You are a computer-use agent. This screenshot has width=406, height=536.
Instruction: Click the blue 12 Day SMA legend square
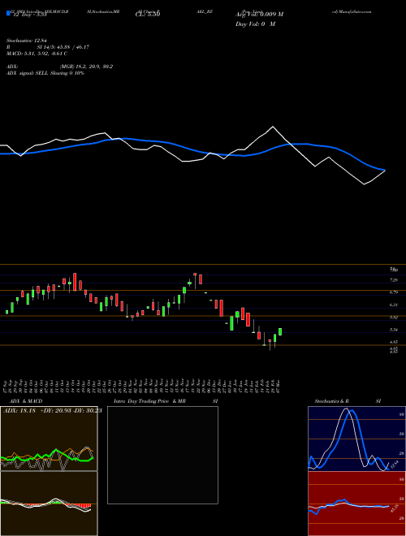(9, 13)
